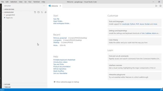Install Docker support link

point(147,24)
